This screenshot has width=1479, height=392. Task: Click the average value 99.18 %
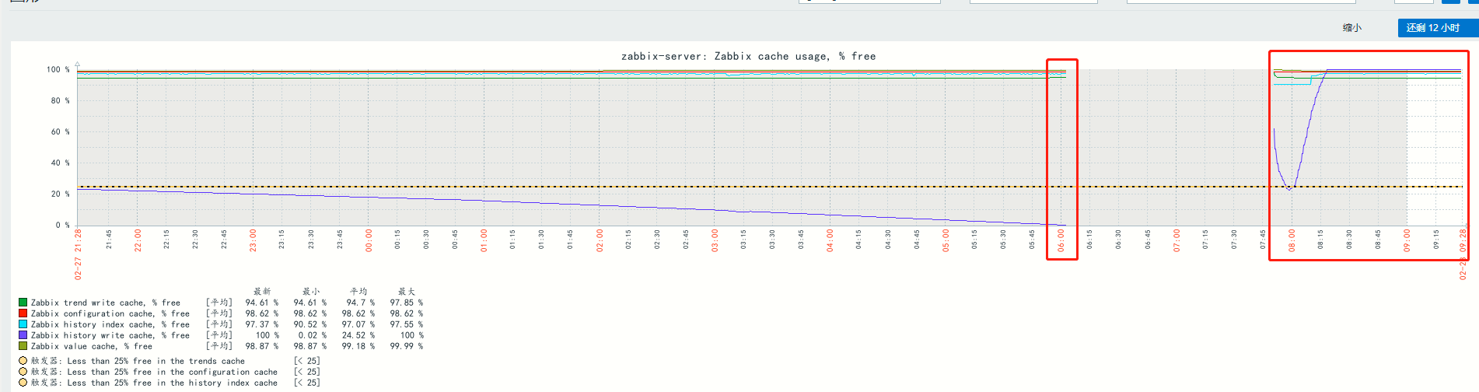click(358, 346)
